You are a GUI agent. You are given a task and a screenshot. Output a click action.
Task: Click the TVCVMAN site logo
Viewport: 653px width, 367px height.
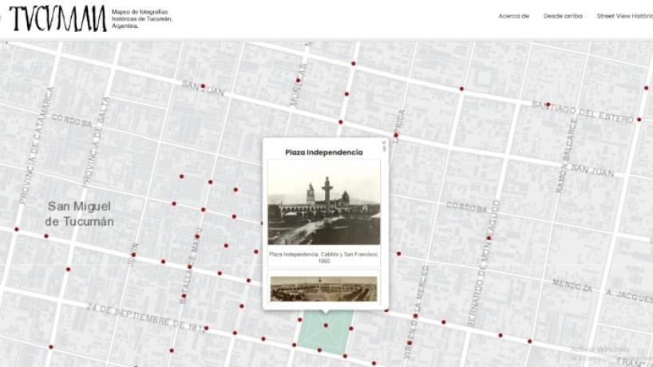(56, 18)
